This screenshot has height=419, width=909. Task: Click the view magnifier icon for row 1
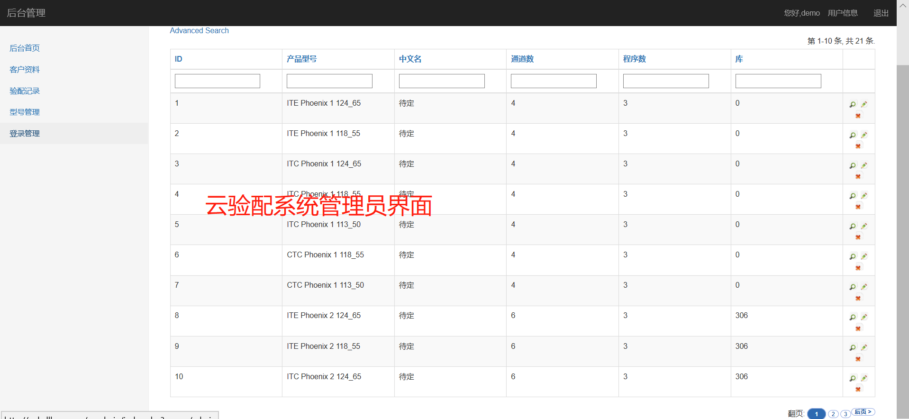(x=853, y=104)
